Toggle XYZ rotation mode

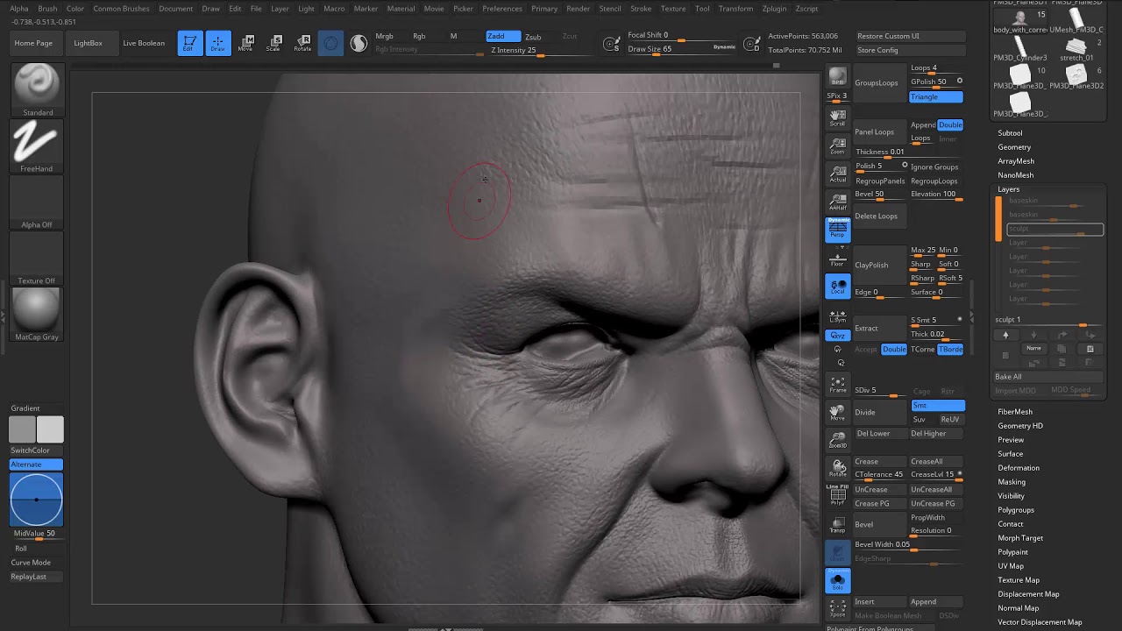[x=838, y=336]
